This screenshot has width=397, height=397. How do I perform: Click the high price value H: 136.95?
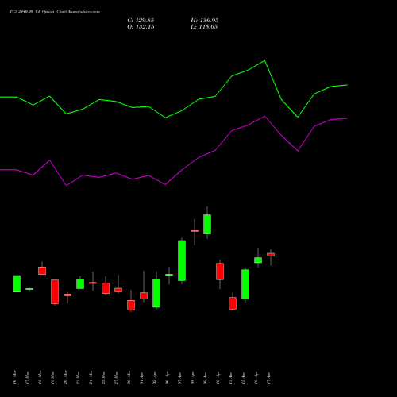(204, 21)
